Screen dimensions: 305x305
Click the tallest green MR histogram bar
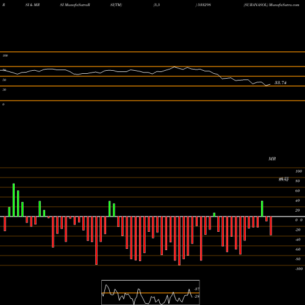13,200
